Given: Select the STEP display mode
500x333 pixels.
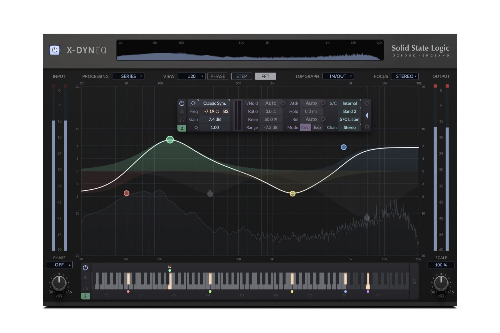Looking at the screenshot, I should pyautogui.click(x=241, y=76).
